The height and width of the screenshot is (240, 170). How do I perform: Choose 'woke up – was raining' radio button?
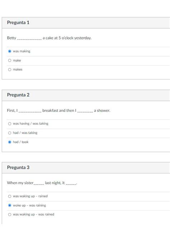point(10,205)
